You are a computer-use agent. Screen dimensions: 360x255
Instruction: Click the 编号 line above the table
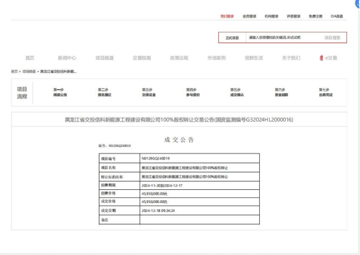114,146
